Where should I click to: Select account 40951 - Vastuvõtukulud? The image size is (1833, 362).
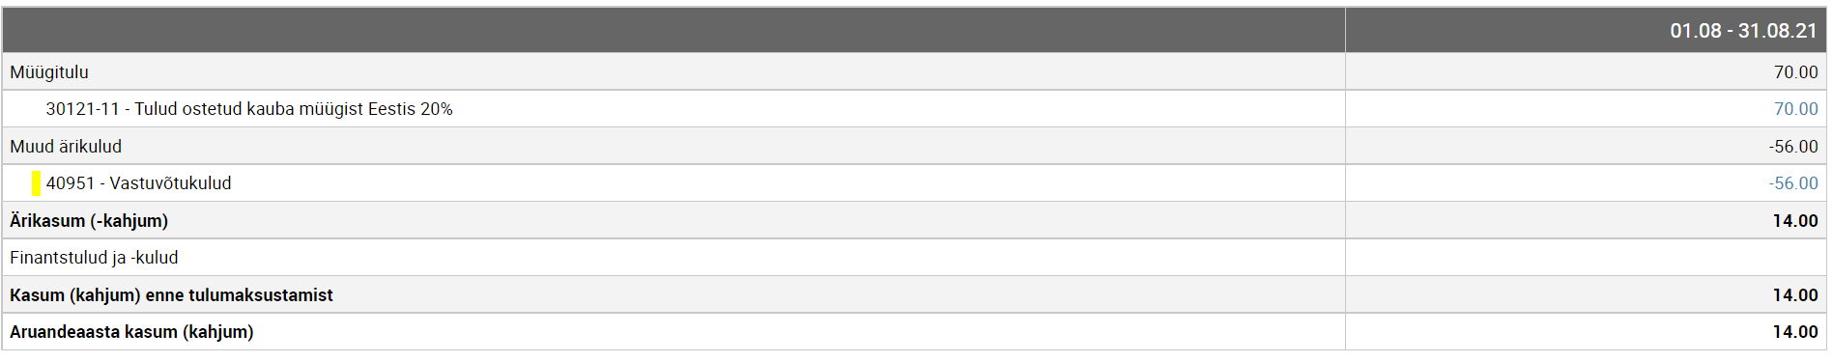pyautogui.click(x=139, y=183)
